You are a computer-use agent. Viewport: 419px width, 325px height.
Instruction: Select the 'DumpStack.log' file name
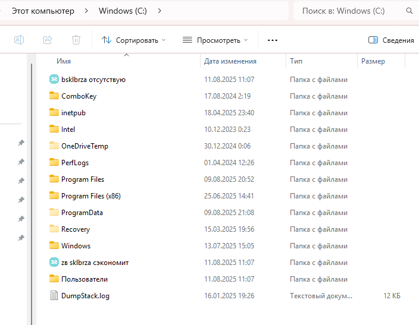click(x=85, y=296)
